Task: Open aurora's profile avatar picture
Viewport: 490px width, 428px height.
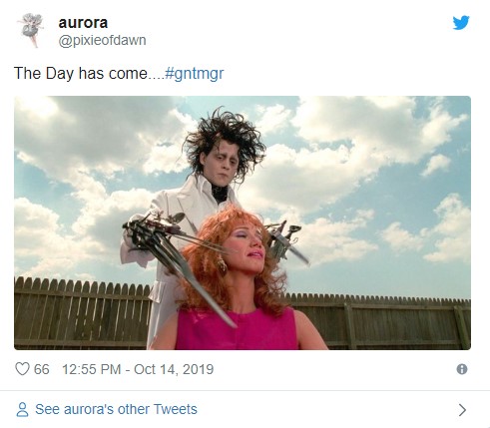Action: 31,30
